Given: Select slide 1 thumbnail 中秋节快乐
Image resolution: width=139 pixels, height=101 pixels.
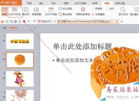Looking at the screenshot, I should click(x=20, y=41).
